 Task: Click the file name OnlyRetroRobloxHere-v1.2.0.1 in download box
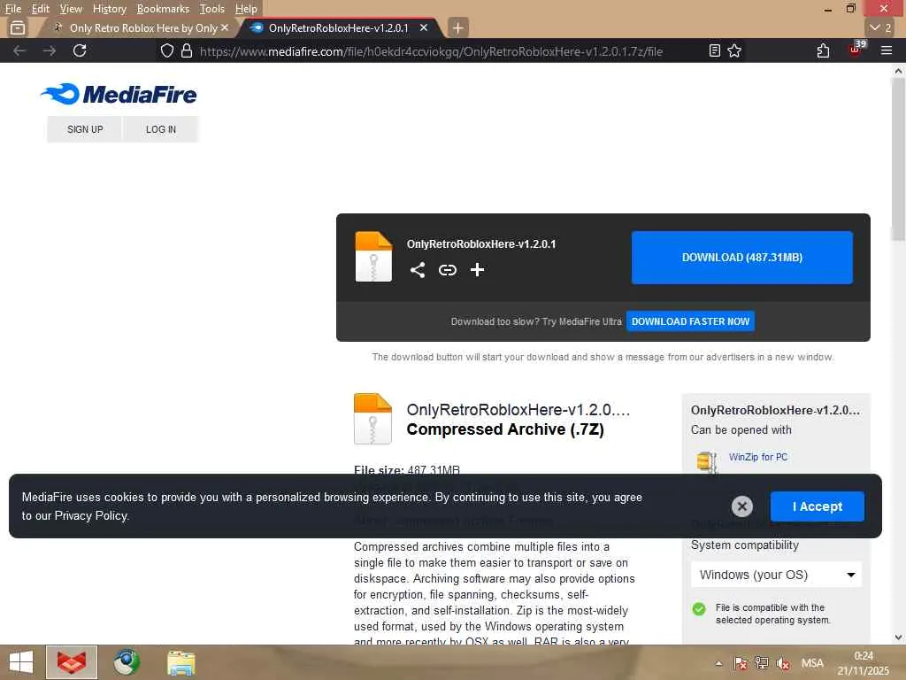[x=480, y=244]
